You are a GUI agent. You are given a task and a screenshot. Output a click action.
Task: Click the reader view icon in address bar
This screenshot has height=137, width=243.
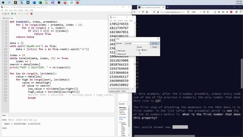188,12
